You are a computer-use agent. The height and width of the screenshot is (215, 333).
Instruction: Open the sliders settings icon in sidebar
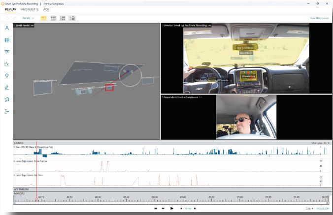click(7, 52)
